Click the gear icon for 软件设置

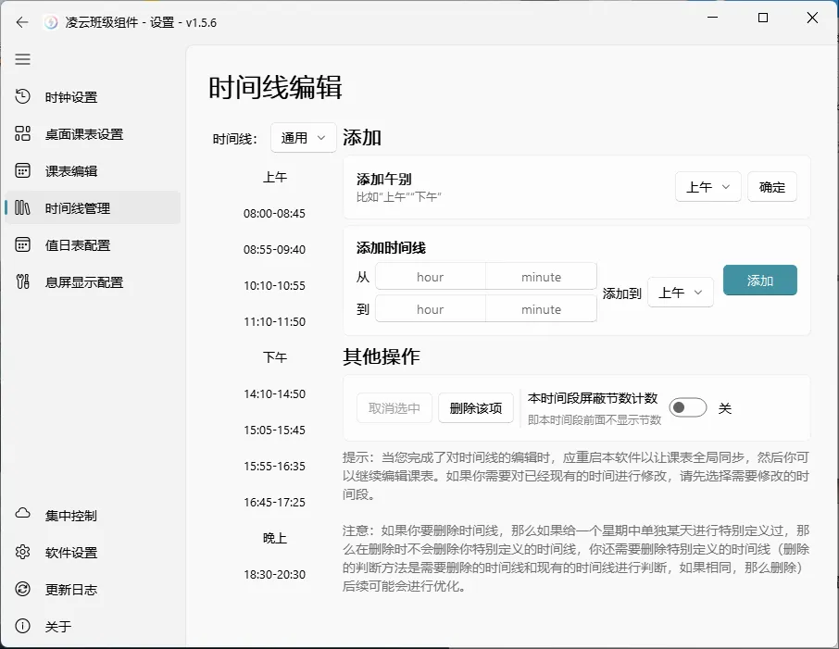coord(22,552)
